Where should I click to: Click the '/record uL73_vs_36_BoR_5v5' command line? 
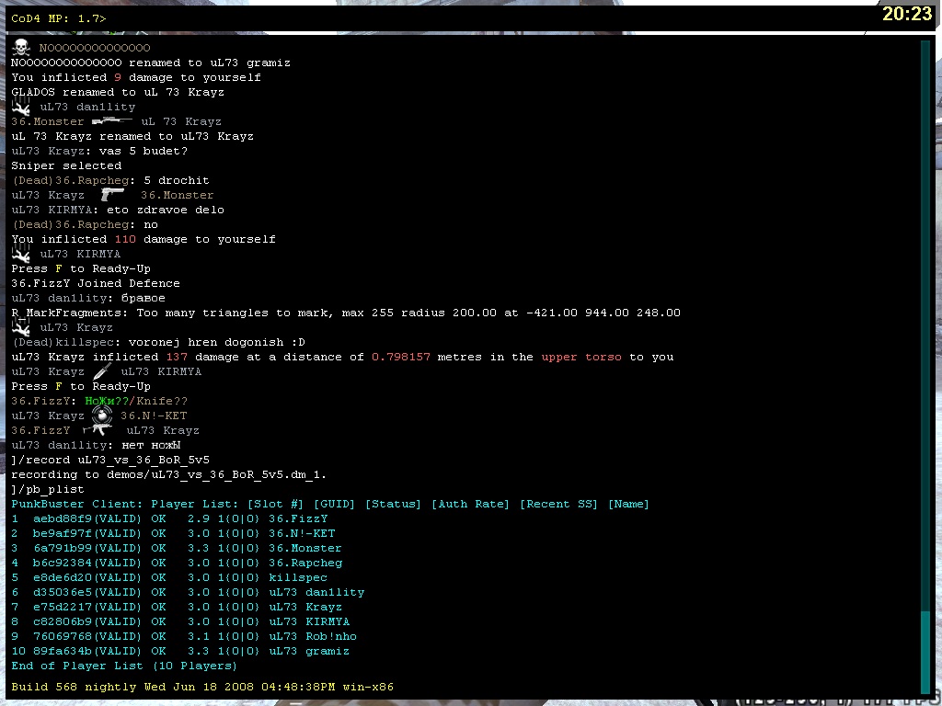110,460
